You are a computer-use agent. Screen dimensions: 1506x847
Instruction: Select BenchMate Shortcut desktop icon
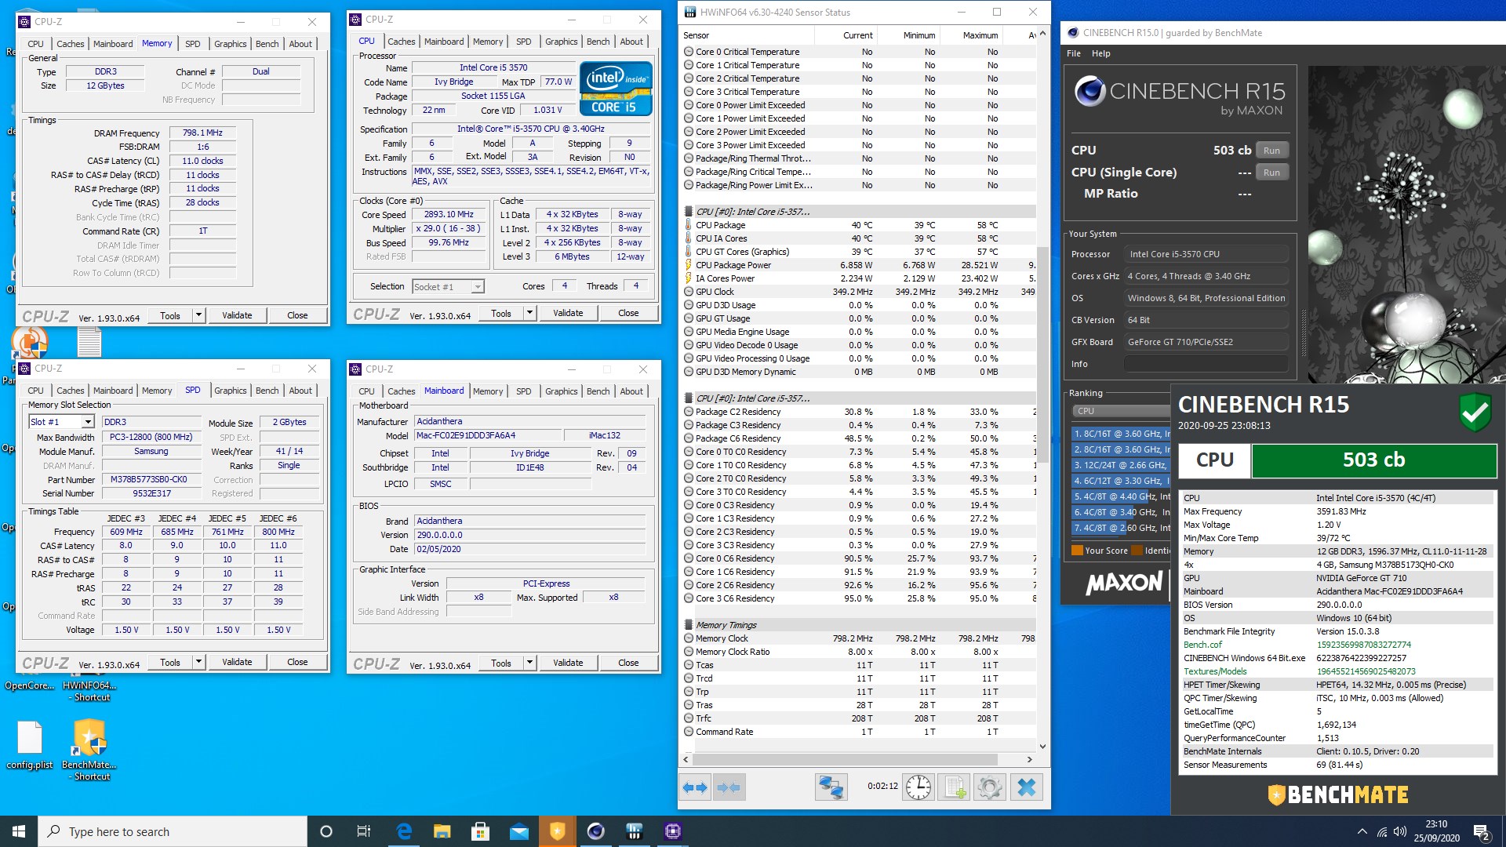[89, 750]
